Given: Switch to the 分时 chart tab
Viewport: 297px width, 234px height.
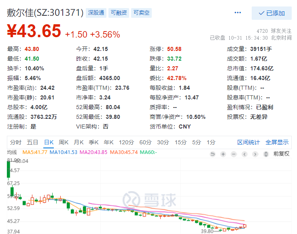Looking at the screenshot, I should (16, 142).
